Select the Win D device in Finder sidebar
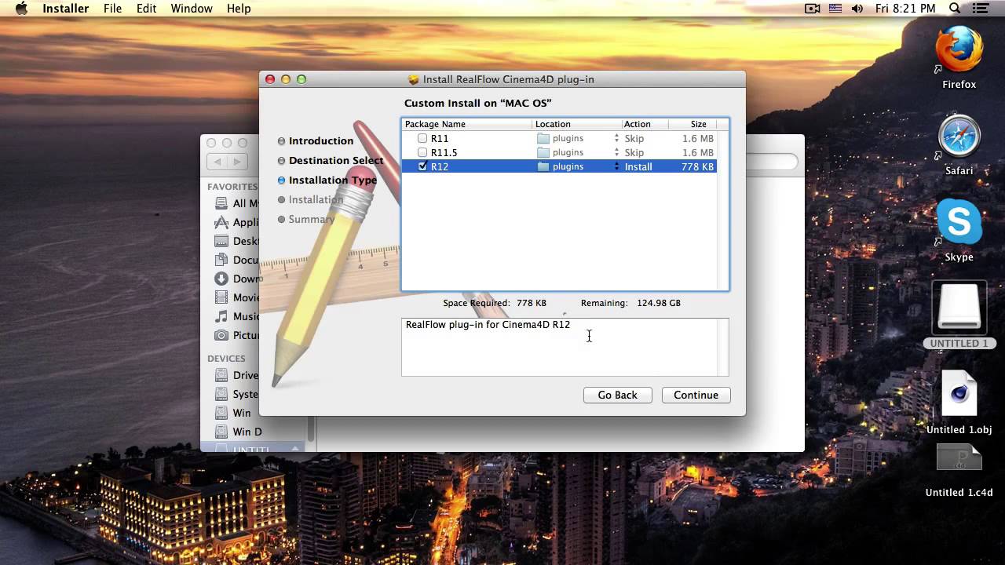 click(238, 432)
